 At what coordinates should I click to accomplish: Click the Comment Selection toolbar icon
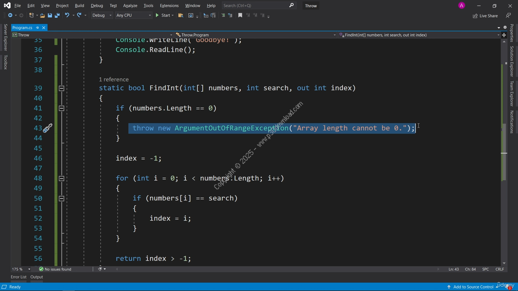(x=223, y=15)
